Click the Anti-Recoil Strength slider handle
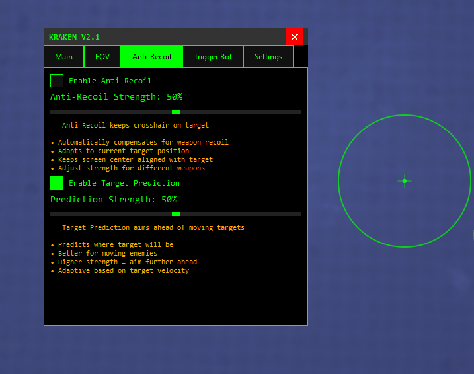The image size is (474, 374). click(176, 112)
